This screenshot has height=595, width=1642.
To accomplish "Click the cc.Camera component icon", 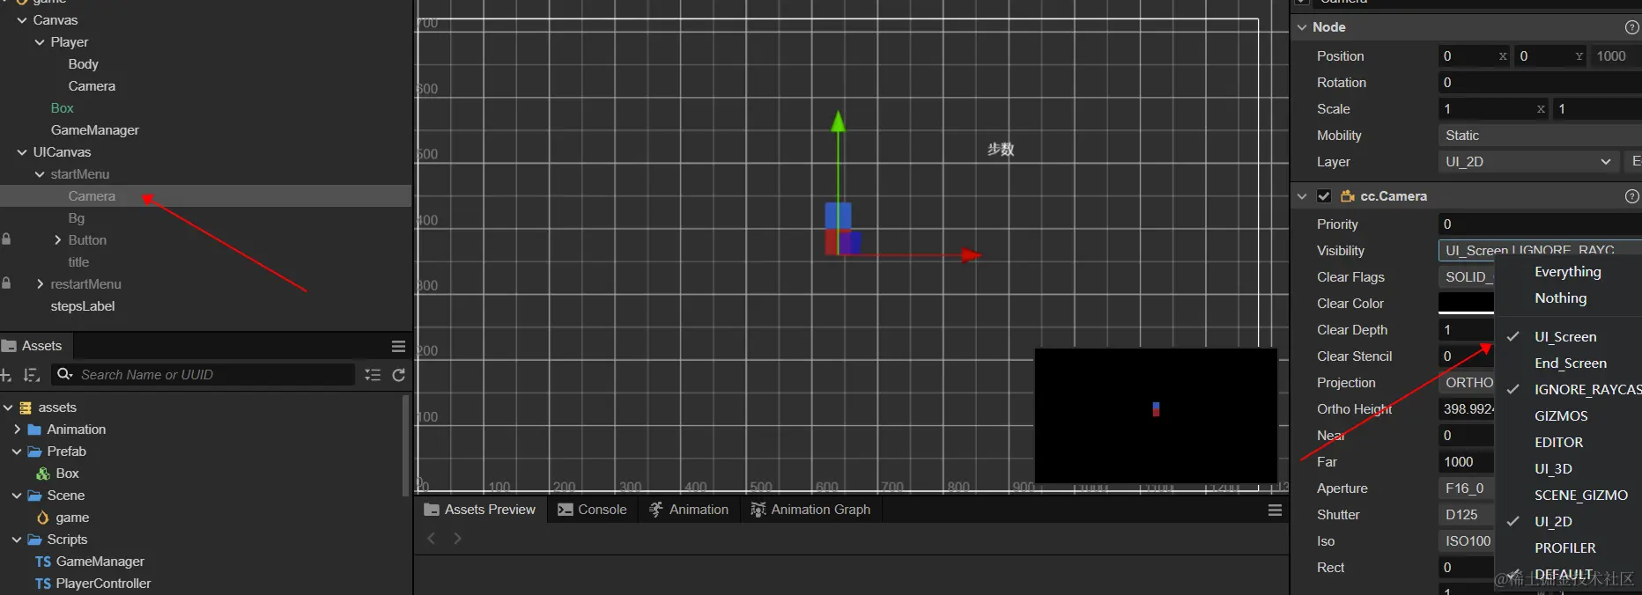I will [x=1347, y=196].
